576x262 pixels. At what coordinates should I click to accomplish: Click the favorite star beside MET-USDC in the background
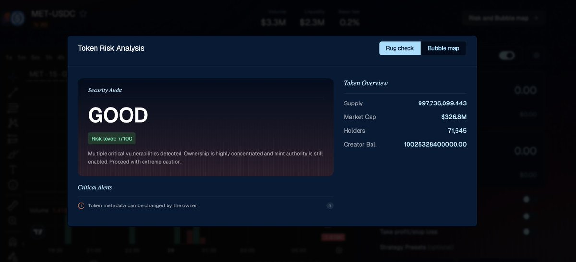tap(83, 13)
